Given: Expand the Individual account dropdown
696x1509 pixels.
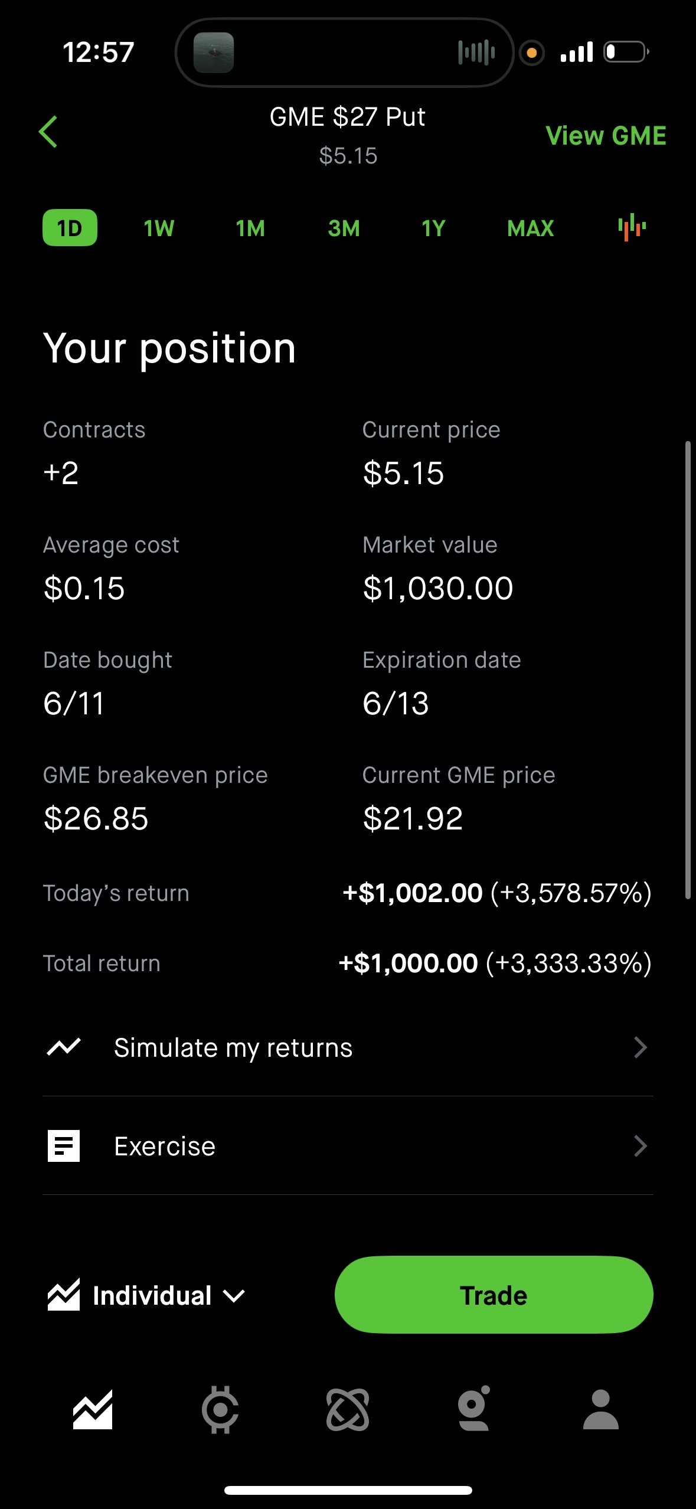Looking at the screenshot, I should pos(146,1295).
